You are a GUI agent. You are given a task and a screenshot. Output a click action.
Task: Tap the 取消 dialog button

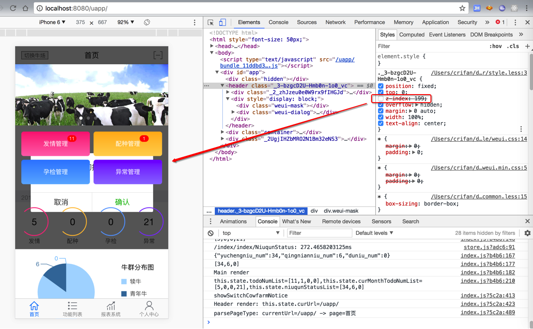[61, 202]
